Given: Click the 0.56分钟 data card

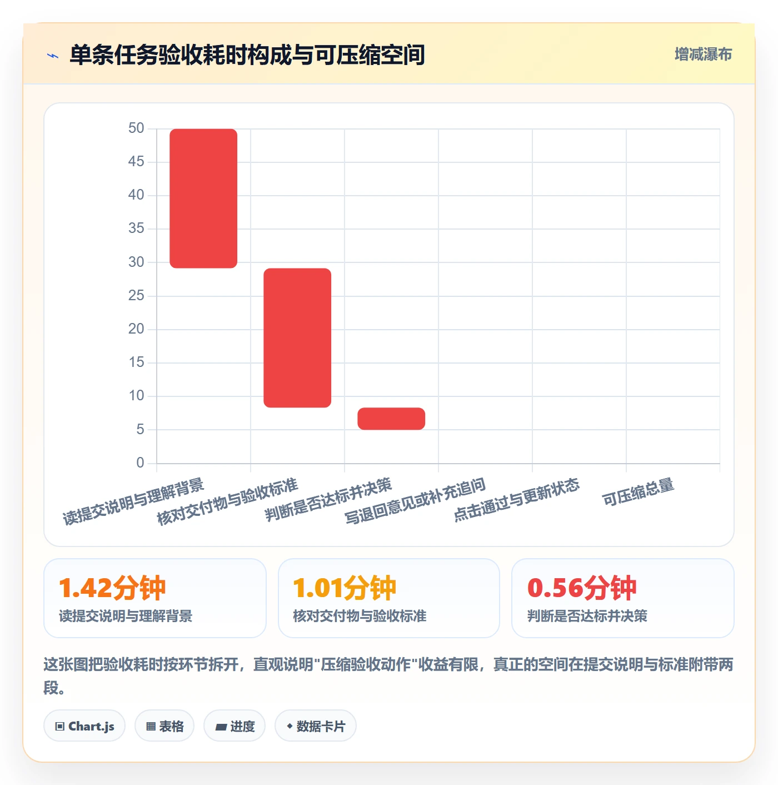Looking at the screenshot, I should coord(623,598).
